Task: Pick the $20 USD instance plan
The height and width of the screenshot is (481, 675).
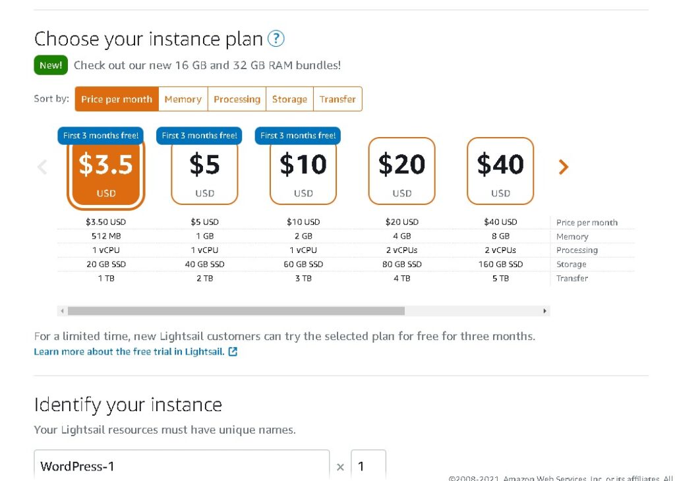Action: pos(401,171)
